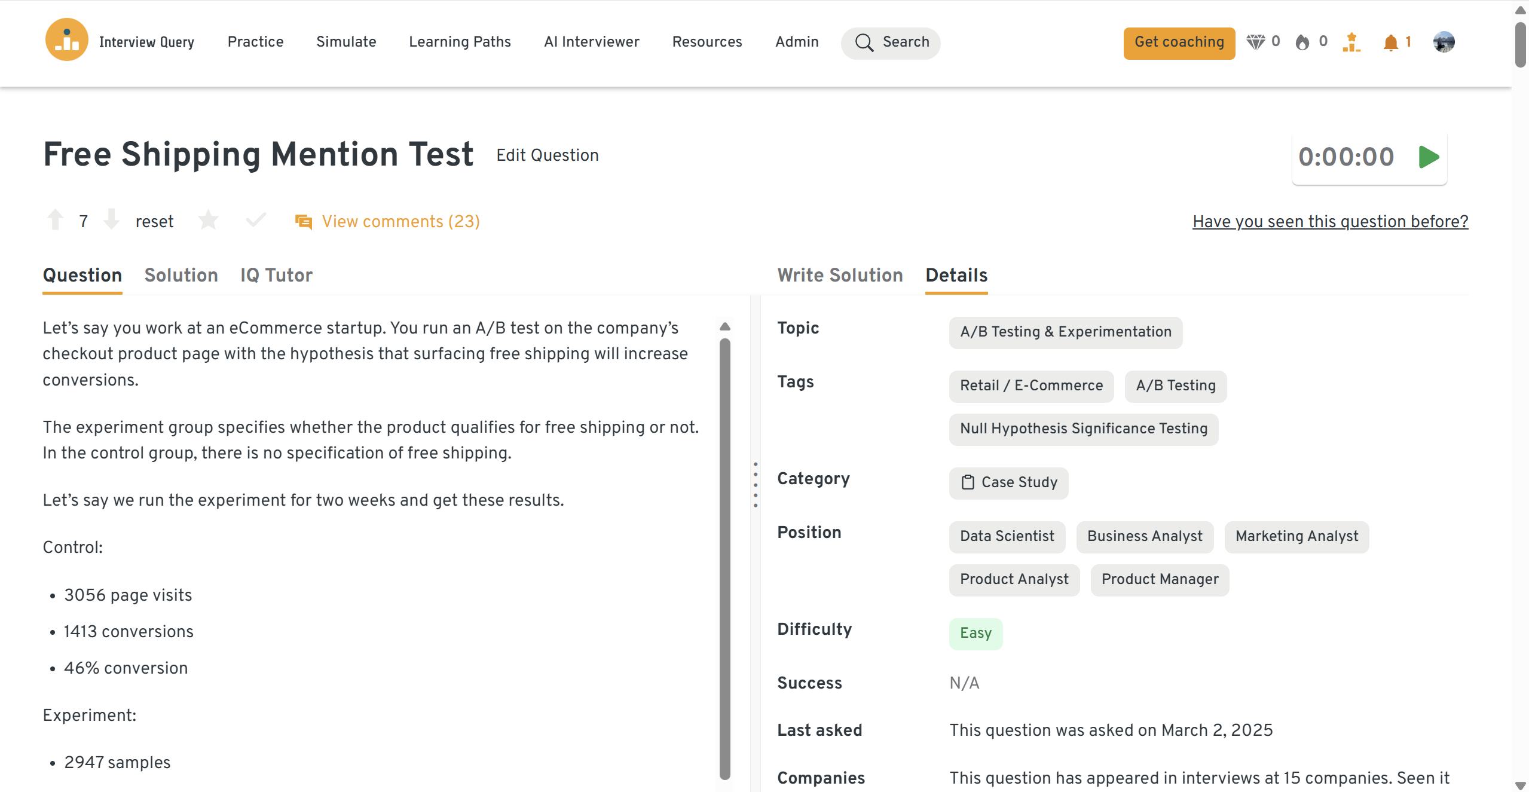The image size is (1529, 792).
Task: Start the timer with play button
Action: (x=1428, y=157)
